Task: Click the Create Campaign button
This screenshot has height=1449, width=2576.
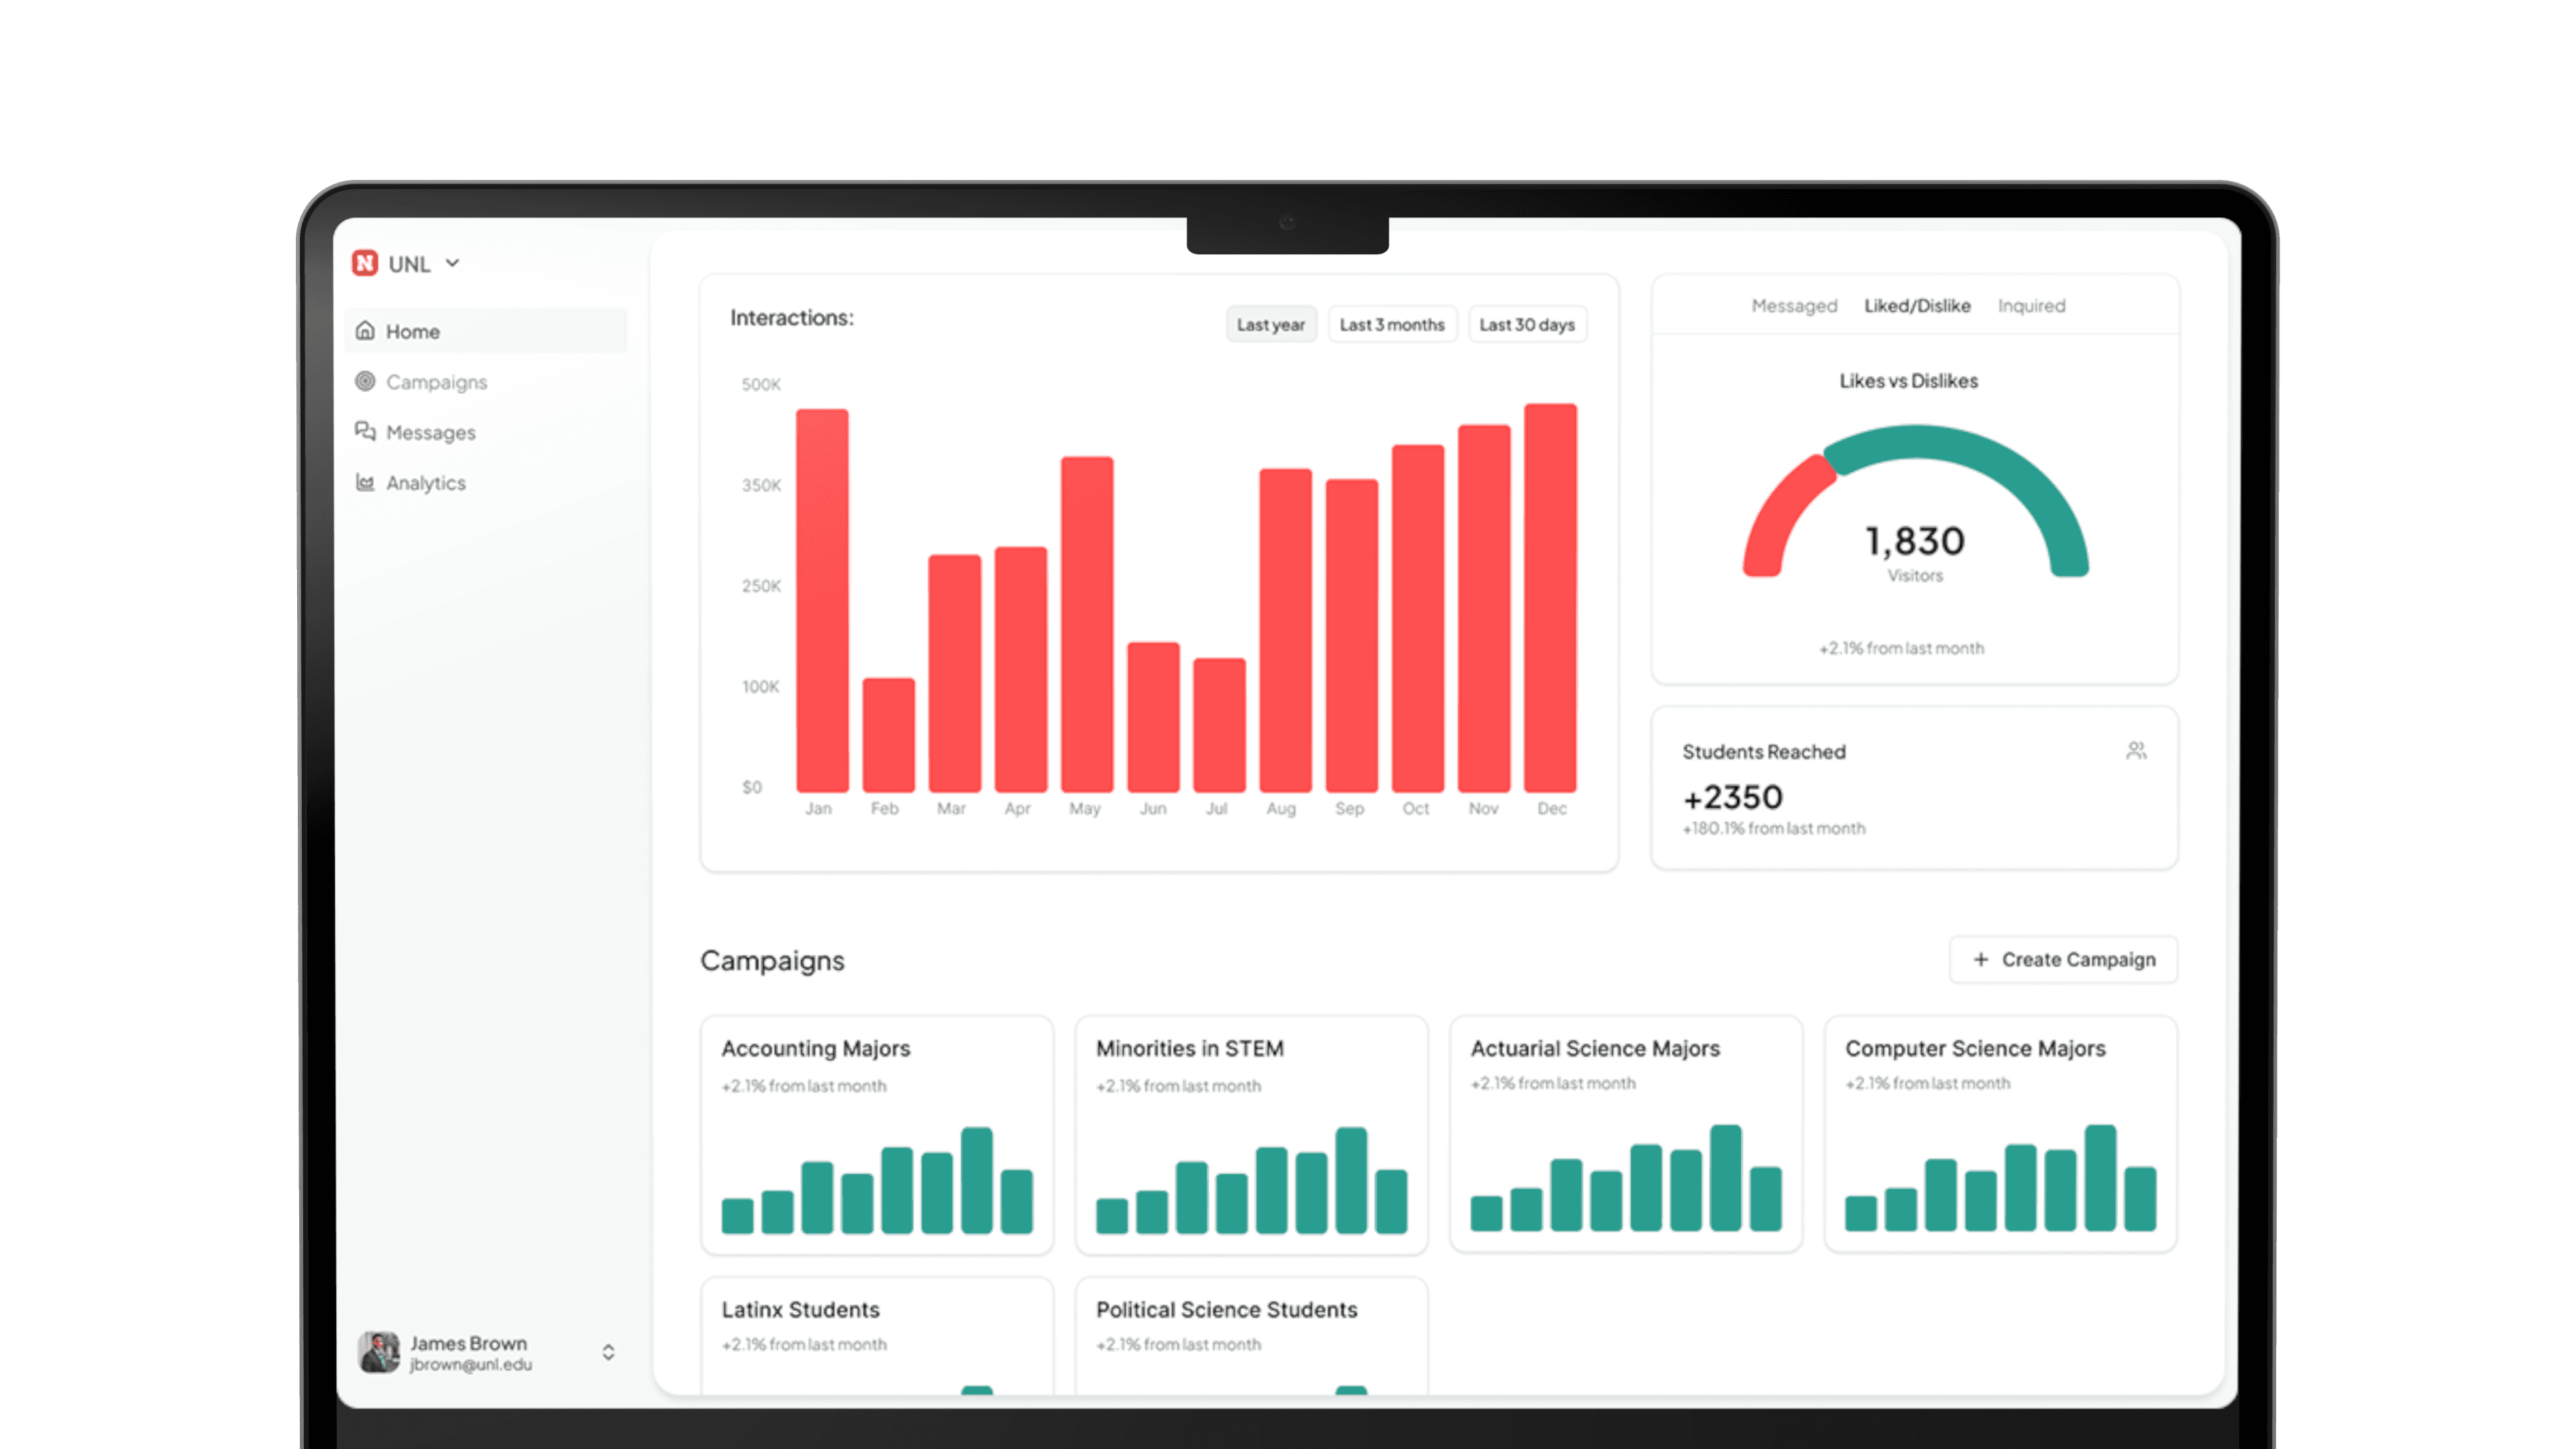Action: coord(2063,959)
